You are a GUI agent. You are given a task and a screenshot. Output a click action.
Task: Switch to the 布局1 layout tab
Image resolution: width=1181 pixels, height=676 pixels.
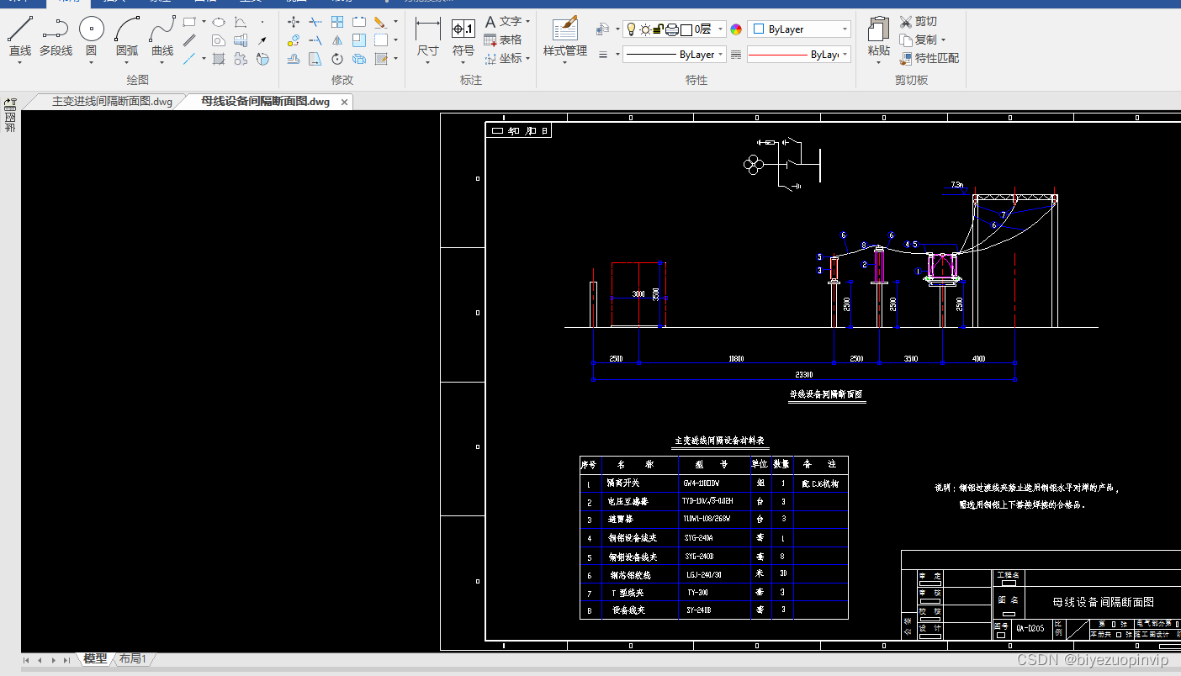pos(132,659)
